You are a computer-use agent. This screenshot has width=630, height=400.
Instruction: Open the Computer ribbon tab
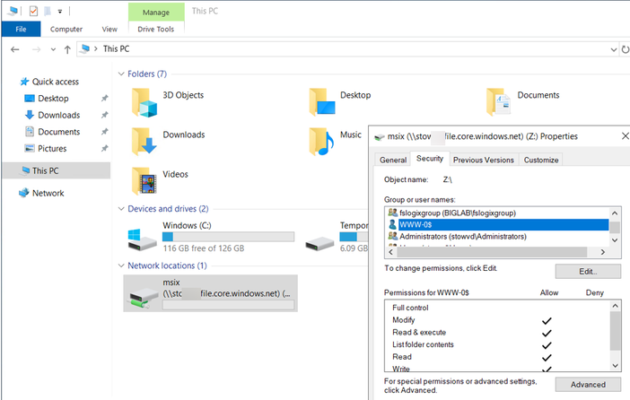pyautogui.click(x=66, y=29)
